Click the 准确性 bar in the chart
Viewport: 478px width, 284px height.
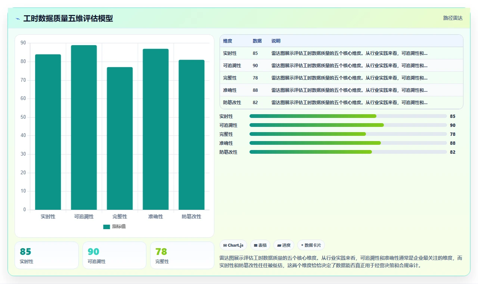click(156, 129)
